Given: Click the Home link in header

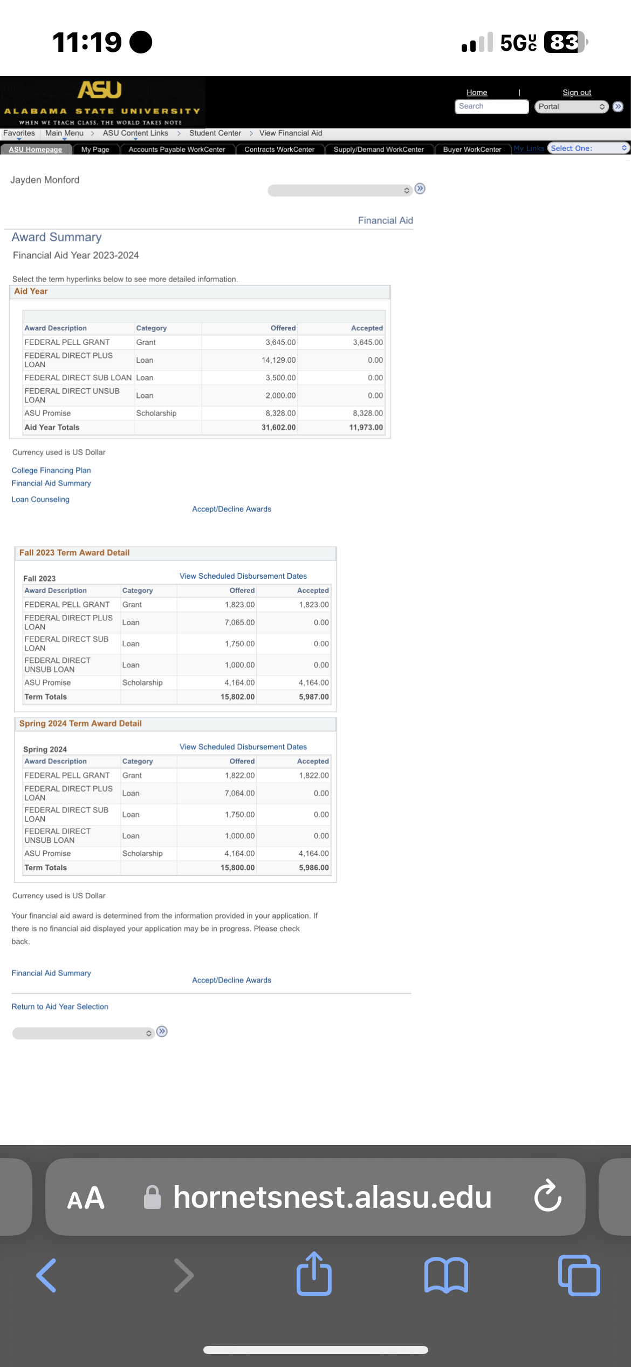Looking at the screenshot, I should click(477, 92).
